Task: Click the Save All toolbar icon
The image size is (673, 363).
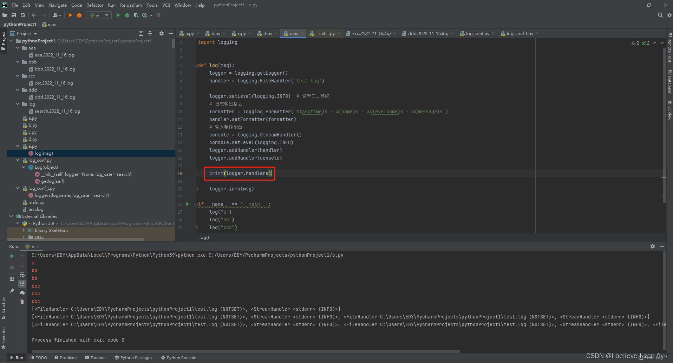Action: pyautogui.click(x=14, y=15)
